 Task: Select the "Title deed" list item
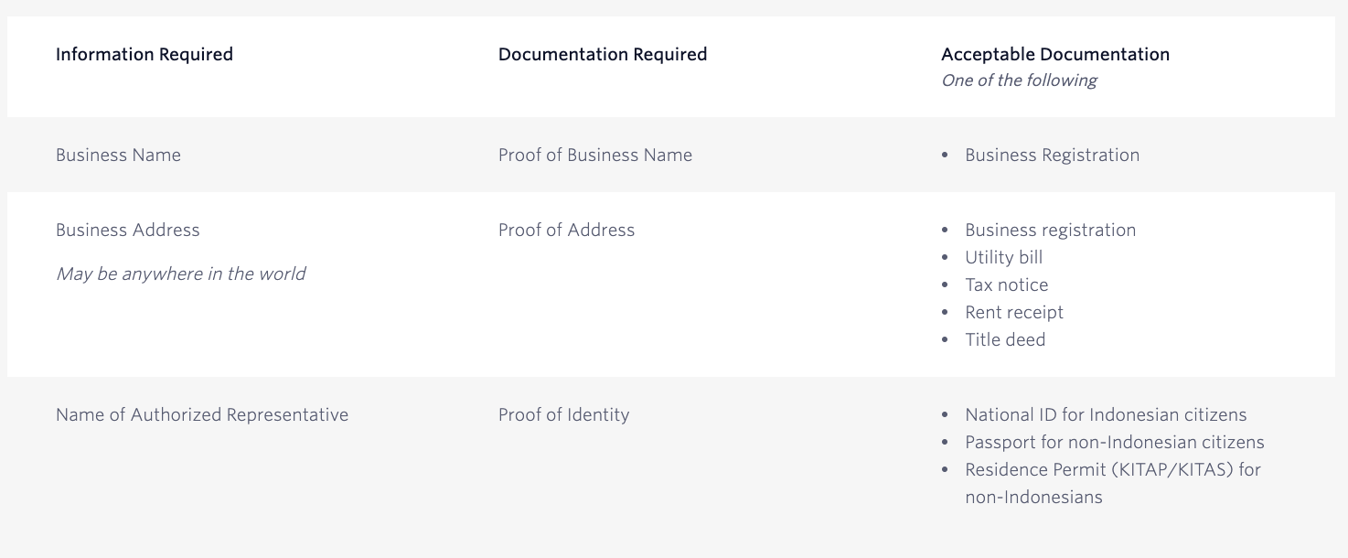click(1005, 340)
